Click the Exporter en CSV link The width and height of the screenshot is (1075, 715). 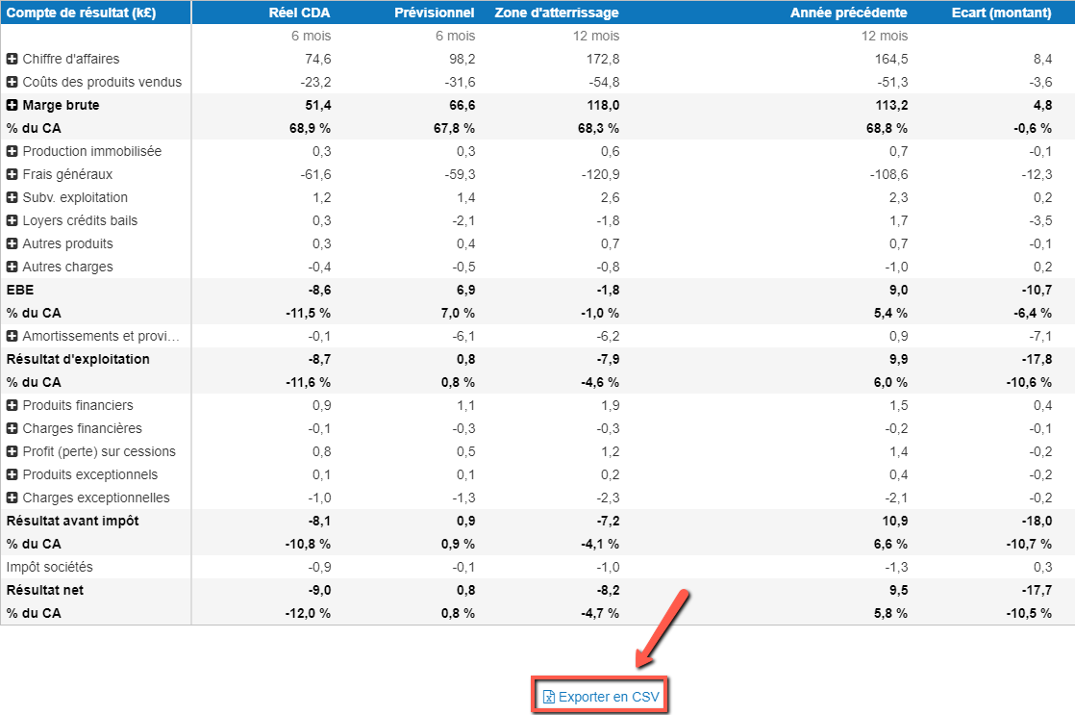click(x=601, y=697)
